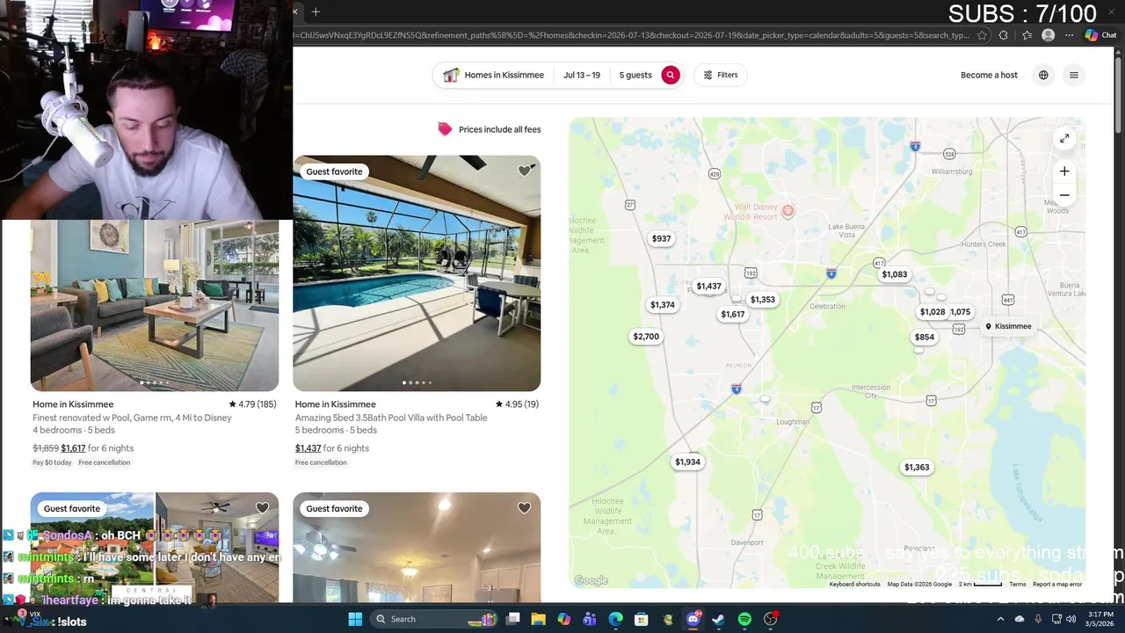Select the $1,028 map price marker

[932, 312]
